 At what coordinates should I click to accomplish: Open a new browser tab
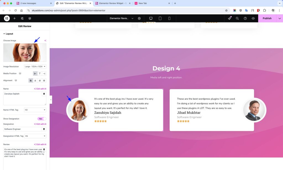pos(175,3)
